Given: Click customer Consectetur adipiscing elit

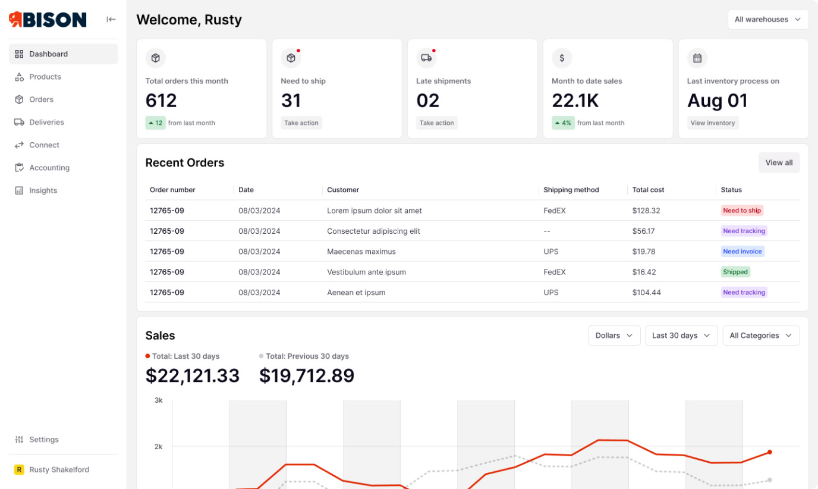Looking at the screenshot, I should pyautogui.click(x=373, y=231).
